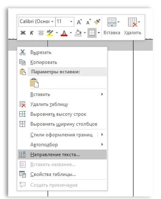The height and width of the screenshot is (199, 161).
Task: Apply the red font color
Action: 64,33
